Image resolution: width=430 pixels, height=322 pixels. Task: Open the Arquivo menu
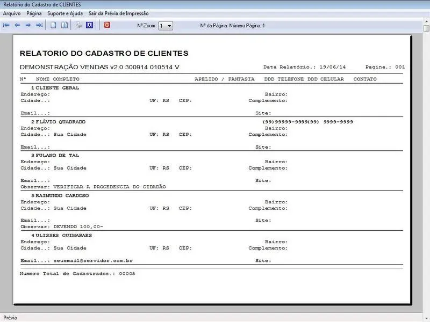tap(12, 13)
